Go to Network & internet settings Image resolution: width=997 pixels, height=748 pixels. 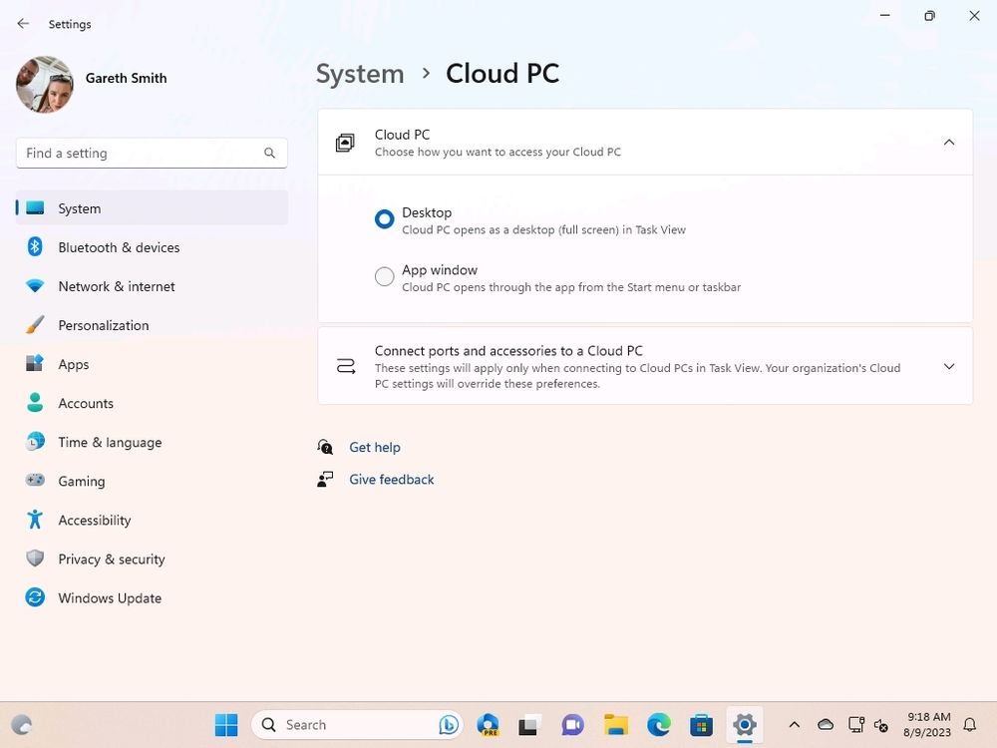coord(152,286)
